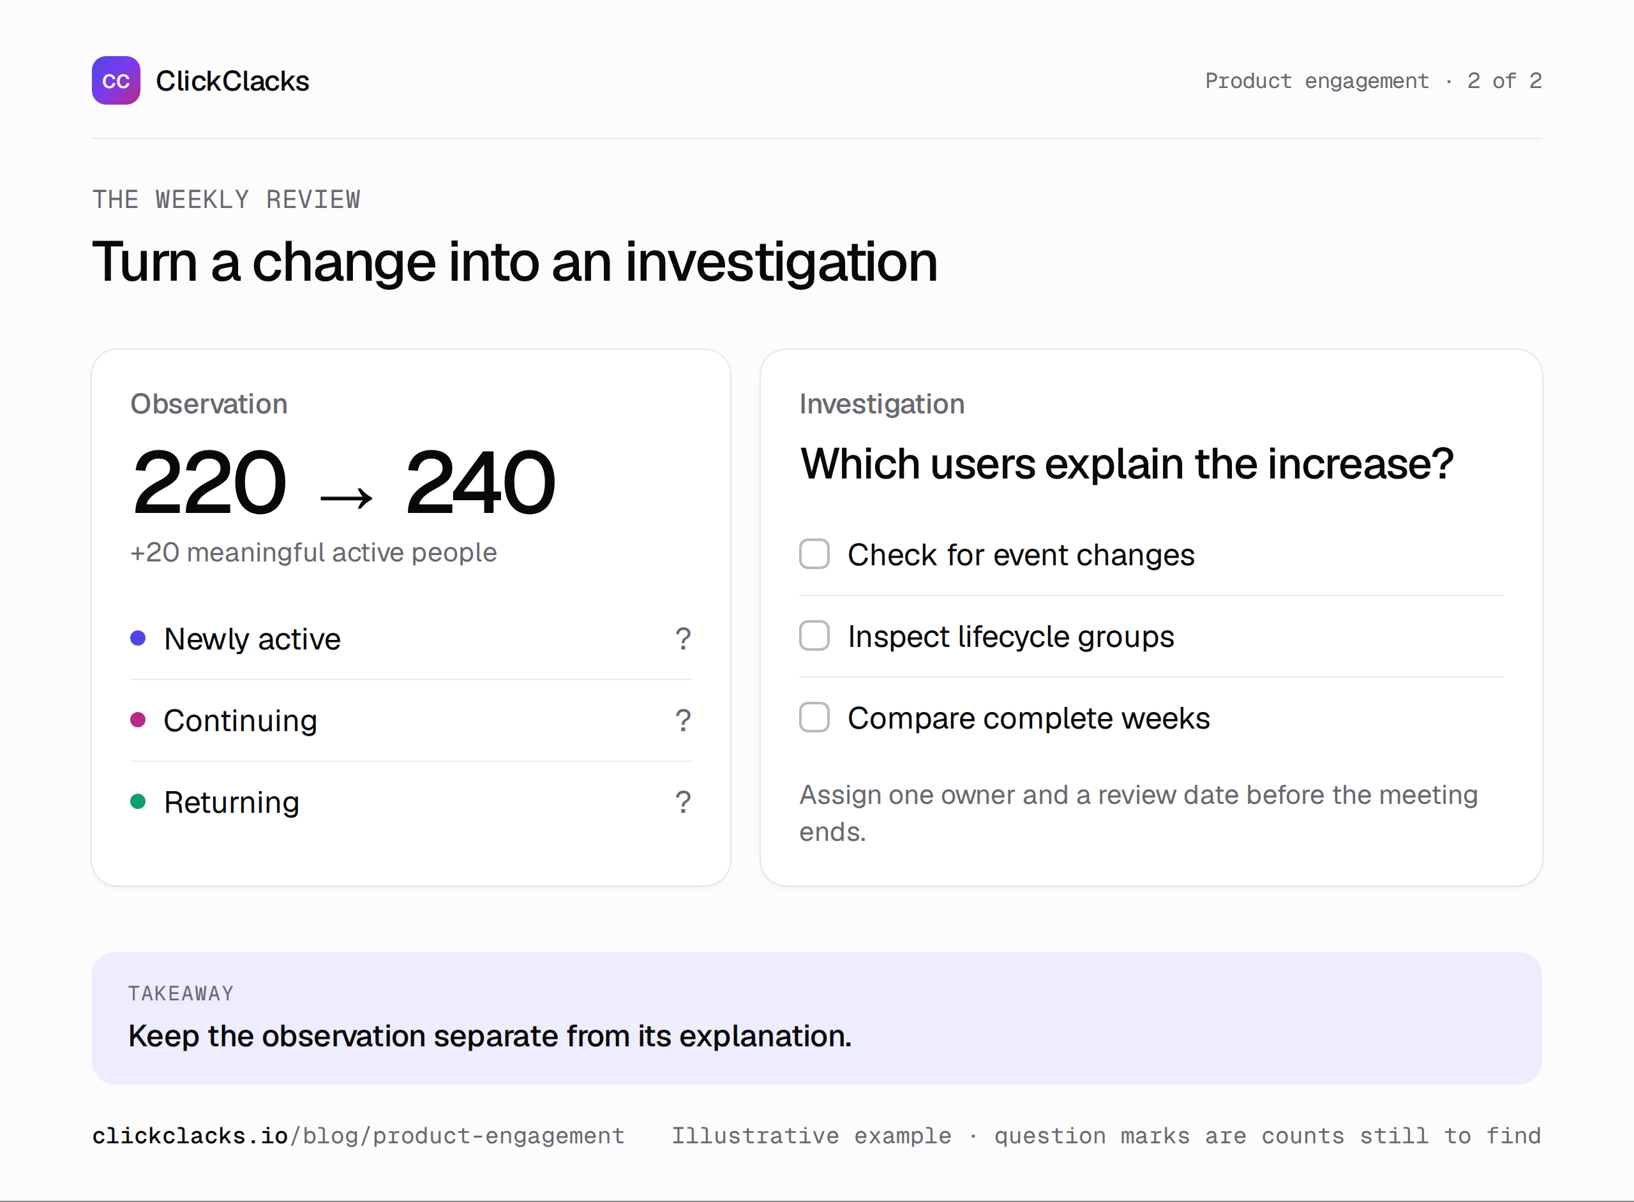Screen dimensions: 1634x1202
Task: Click the question mark beside Continuing
Action: click(683, 720)
